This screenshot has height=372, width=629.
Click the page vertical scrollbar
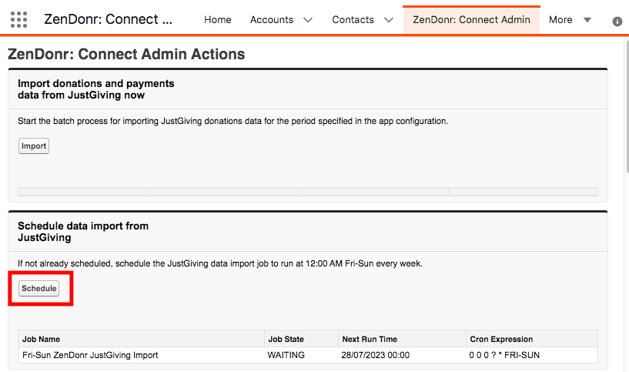627,106
